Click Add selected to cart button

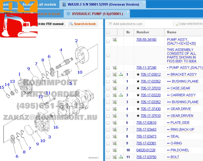pos(126,24)
